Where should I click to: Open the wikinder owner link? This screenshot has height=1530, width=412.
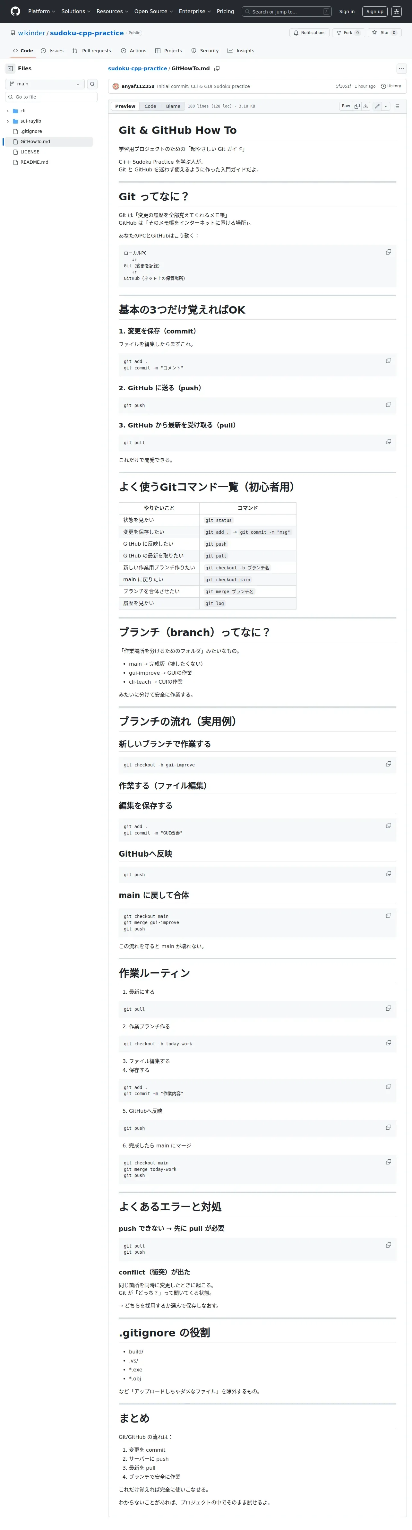pos(31,33)
